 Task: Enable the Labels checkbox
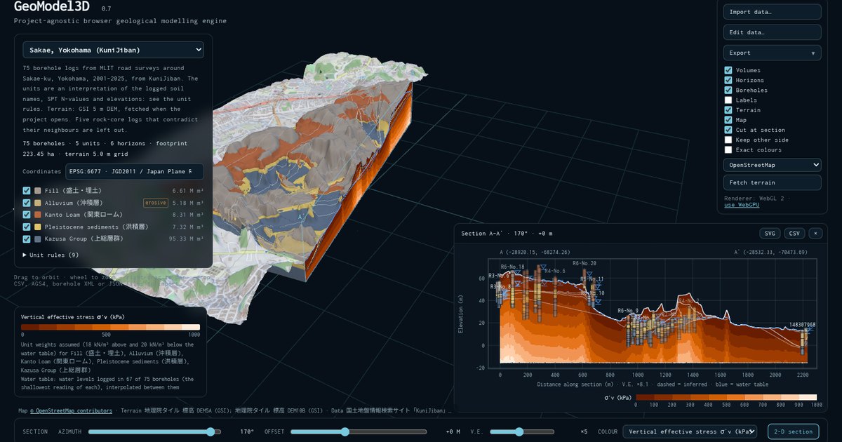[x=728, y=100]
